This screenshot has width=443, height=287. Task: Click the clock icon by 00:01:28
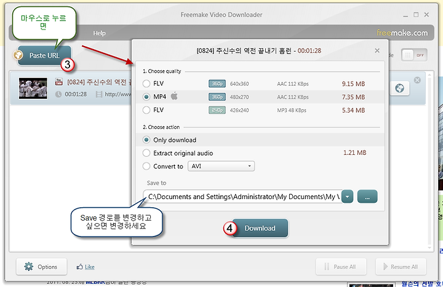click(58, 94)
